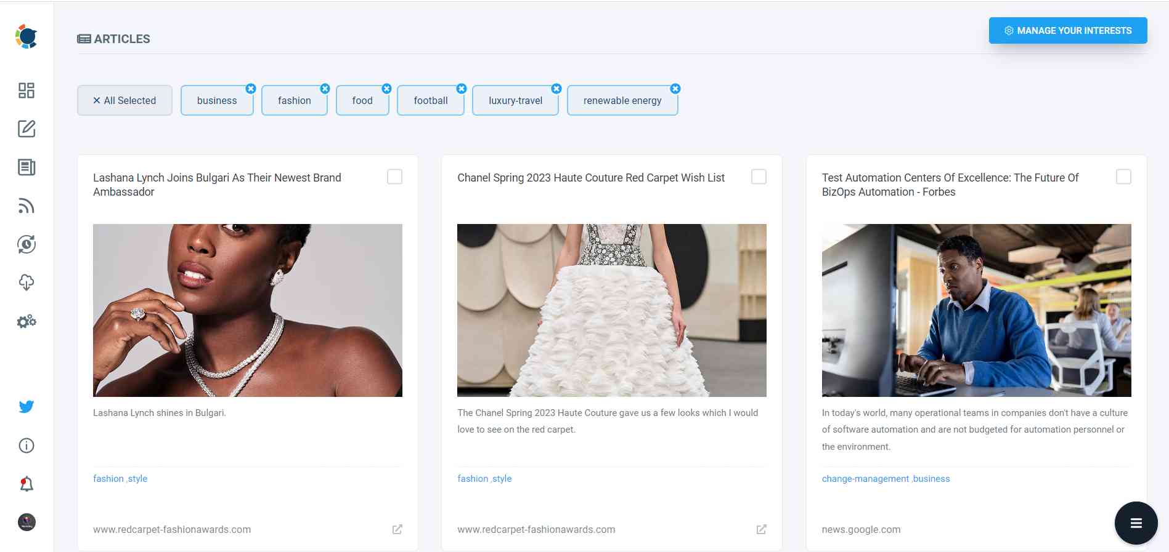Viewport: 1169px width, 552px height.
Task: Open the user profile avatar
Action: tap(26, 522)
